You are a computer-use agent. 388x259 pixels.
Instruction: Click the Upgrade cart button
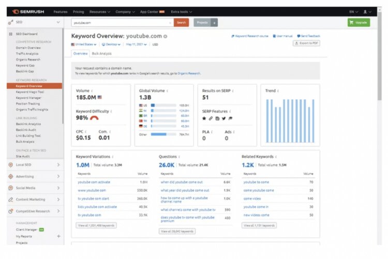359,23
